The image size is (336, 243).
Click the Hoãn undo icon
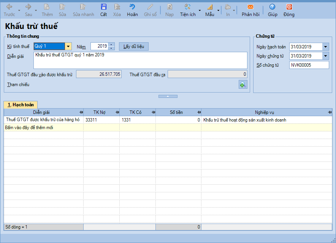(x=132, y=10)
